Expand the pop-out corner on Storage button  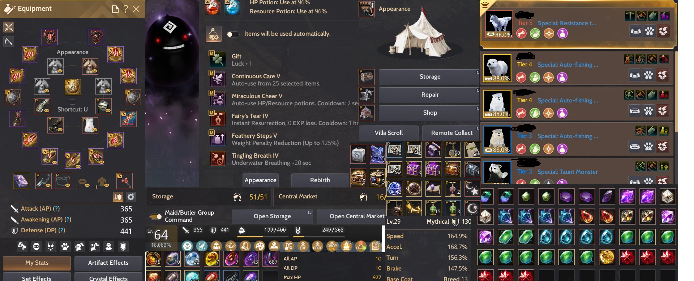click(478, 72)
